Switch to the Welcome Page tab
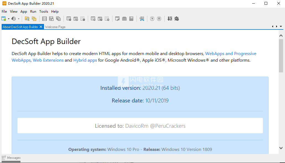285x163 pixels. click(x=55, y=27)
